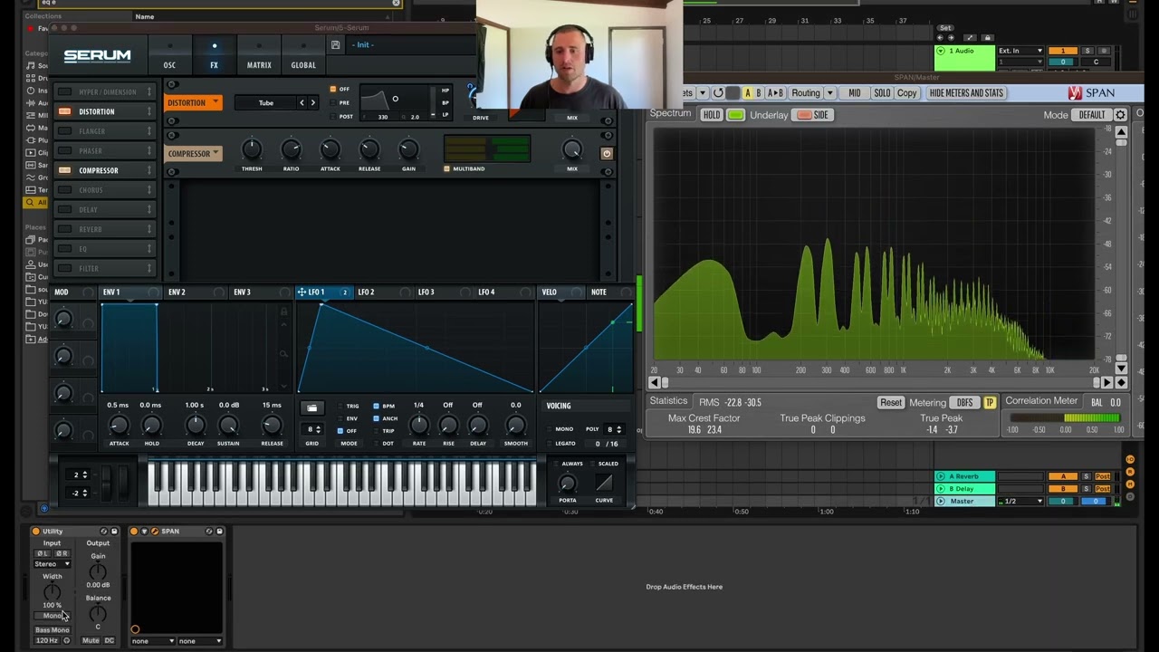Click SPAN Hide Meters and Stats button
The height and width of the screenshot is (652, 1159).
click(966, 92)
